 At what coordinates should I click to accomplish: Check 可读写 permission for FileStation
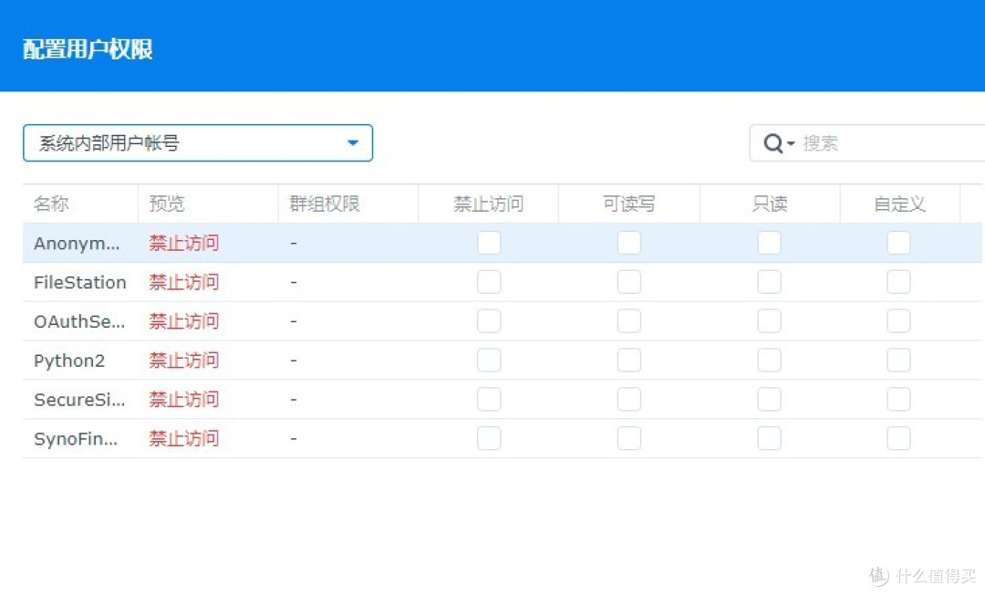629,282
